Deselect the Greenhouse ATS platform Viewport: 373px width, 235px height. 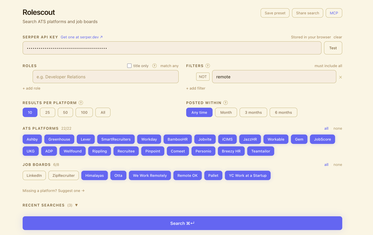click(59, 139)
